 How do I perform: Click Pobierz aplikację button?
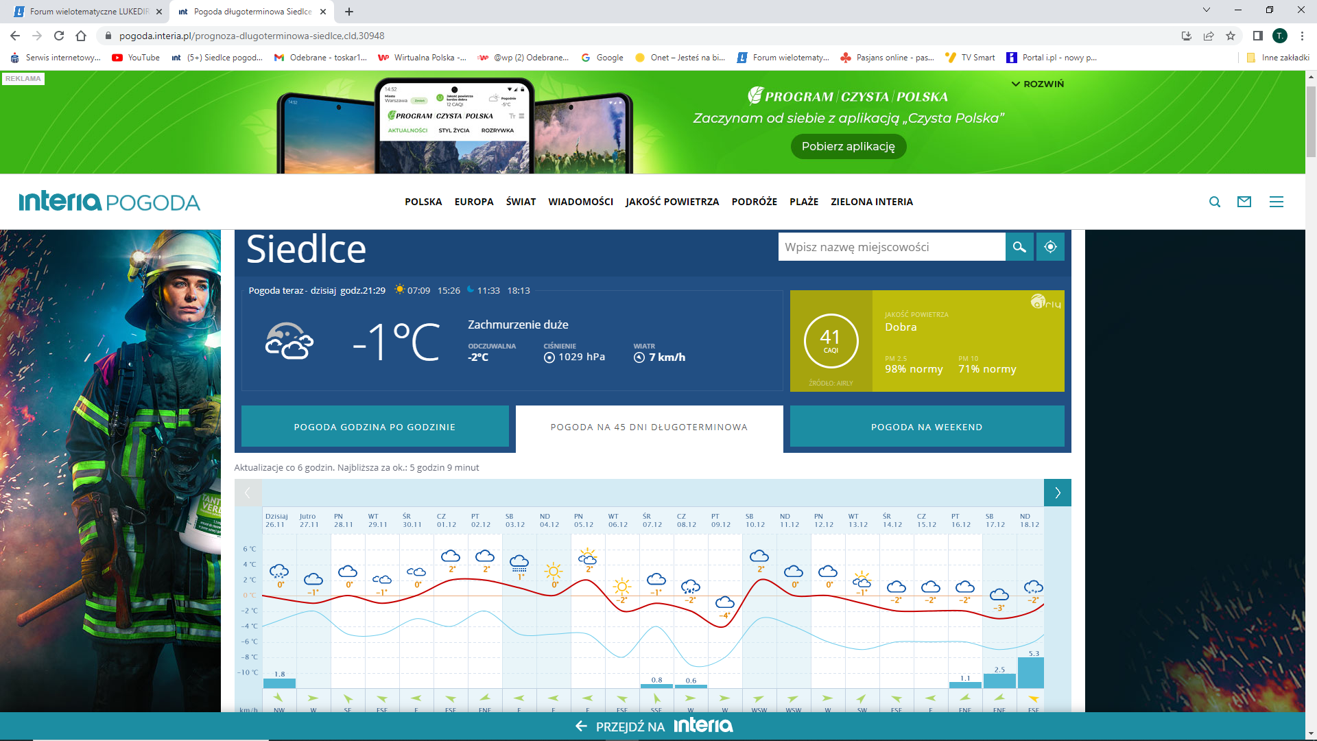[x=848, y=146]
